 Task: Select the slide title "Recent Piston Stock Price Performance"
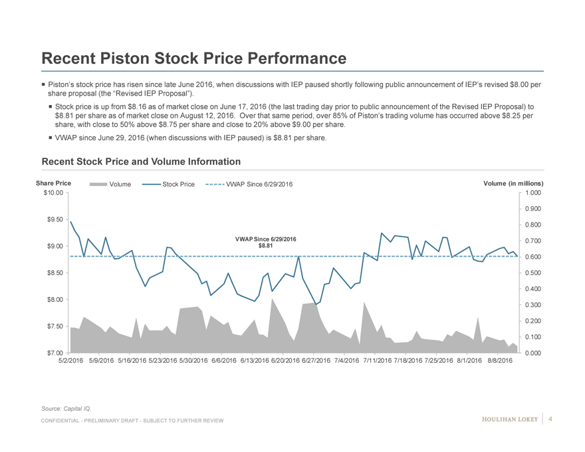pyautogui.click(x=193, y=59)
